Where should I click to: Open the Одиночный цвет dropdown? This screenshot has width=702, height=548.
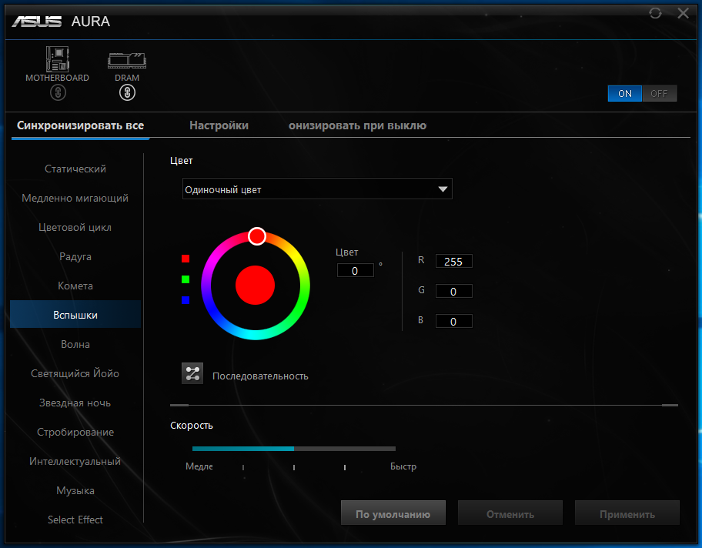(x=317, y=189)
